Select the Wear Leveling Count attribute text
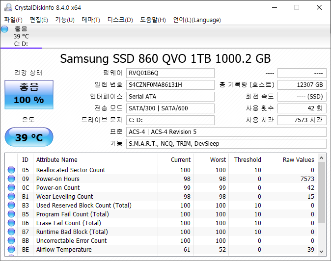 coord(65,197)
